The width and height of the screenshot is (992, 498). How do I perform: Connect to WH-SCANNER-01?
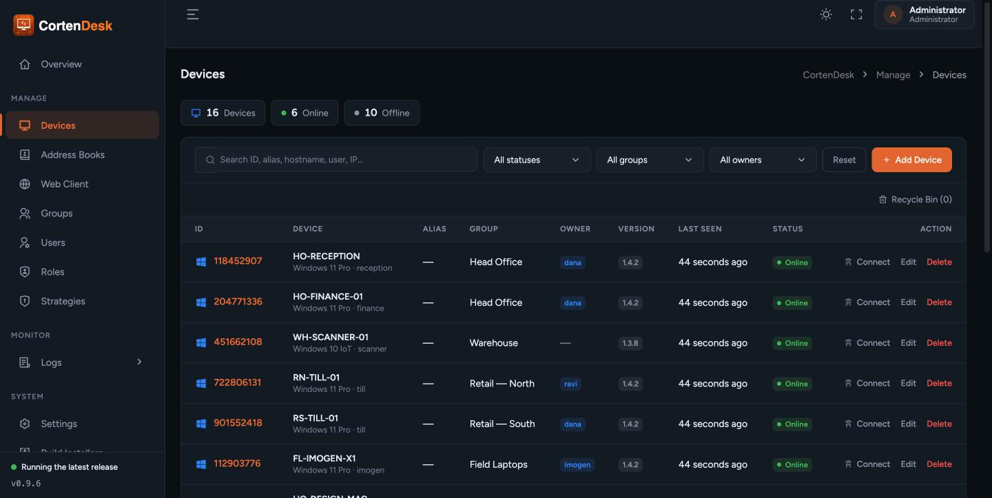pyautogui.click(x=867, y=343)
